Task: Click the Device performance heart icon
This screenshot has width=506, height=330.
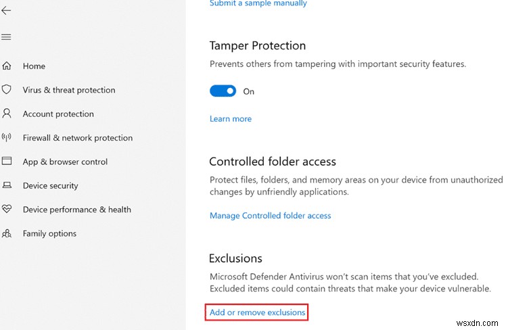Action: pos(7,210)
